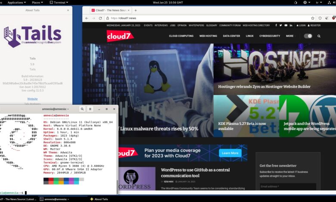Open WEB HOSTING nav menu
This screenshot has width=336, height=202.
tap(208, 36)
